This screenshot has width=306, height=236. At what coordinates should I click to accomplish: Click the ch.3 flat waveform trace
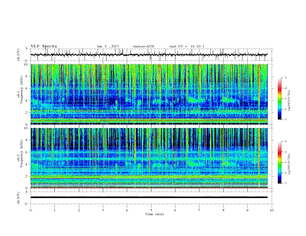pos(149,197)
